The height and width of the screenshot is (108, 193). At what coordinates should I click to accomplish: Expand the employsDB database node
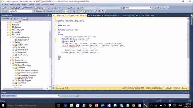pyautogui.click(x=8, y=22)
